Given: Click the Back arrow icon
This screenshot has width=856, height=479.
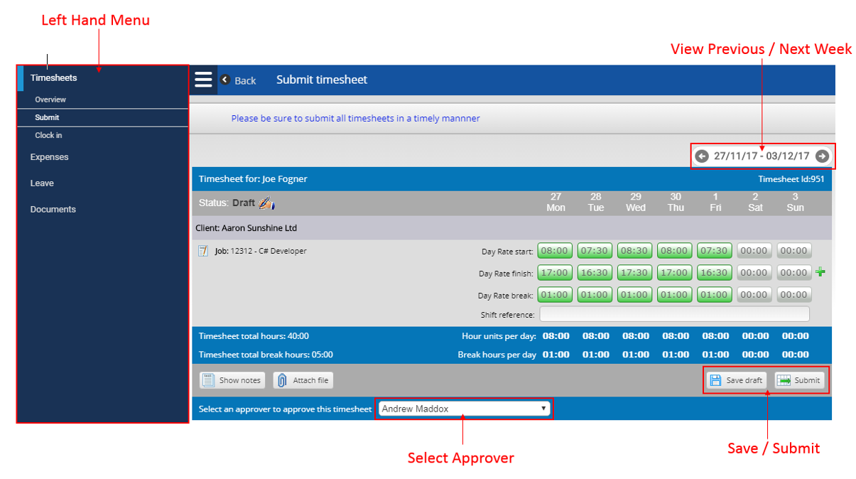Looking at the screenshot, I should [225, 80].
